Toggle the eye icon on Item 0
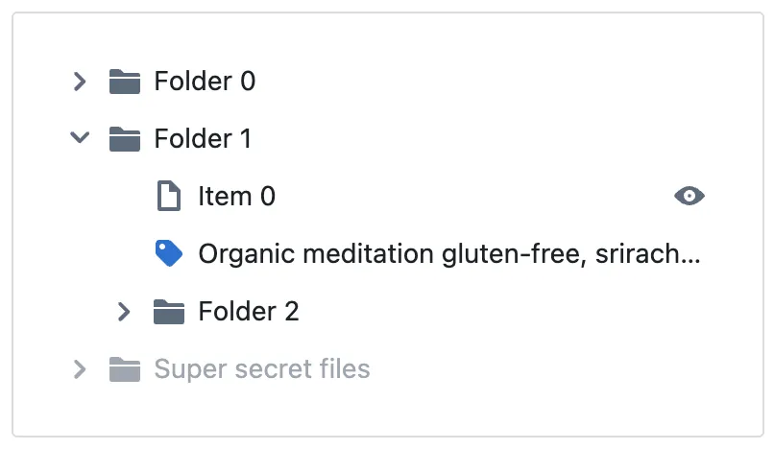This screenshot has height=449, width=774. click(689, 197)
